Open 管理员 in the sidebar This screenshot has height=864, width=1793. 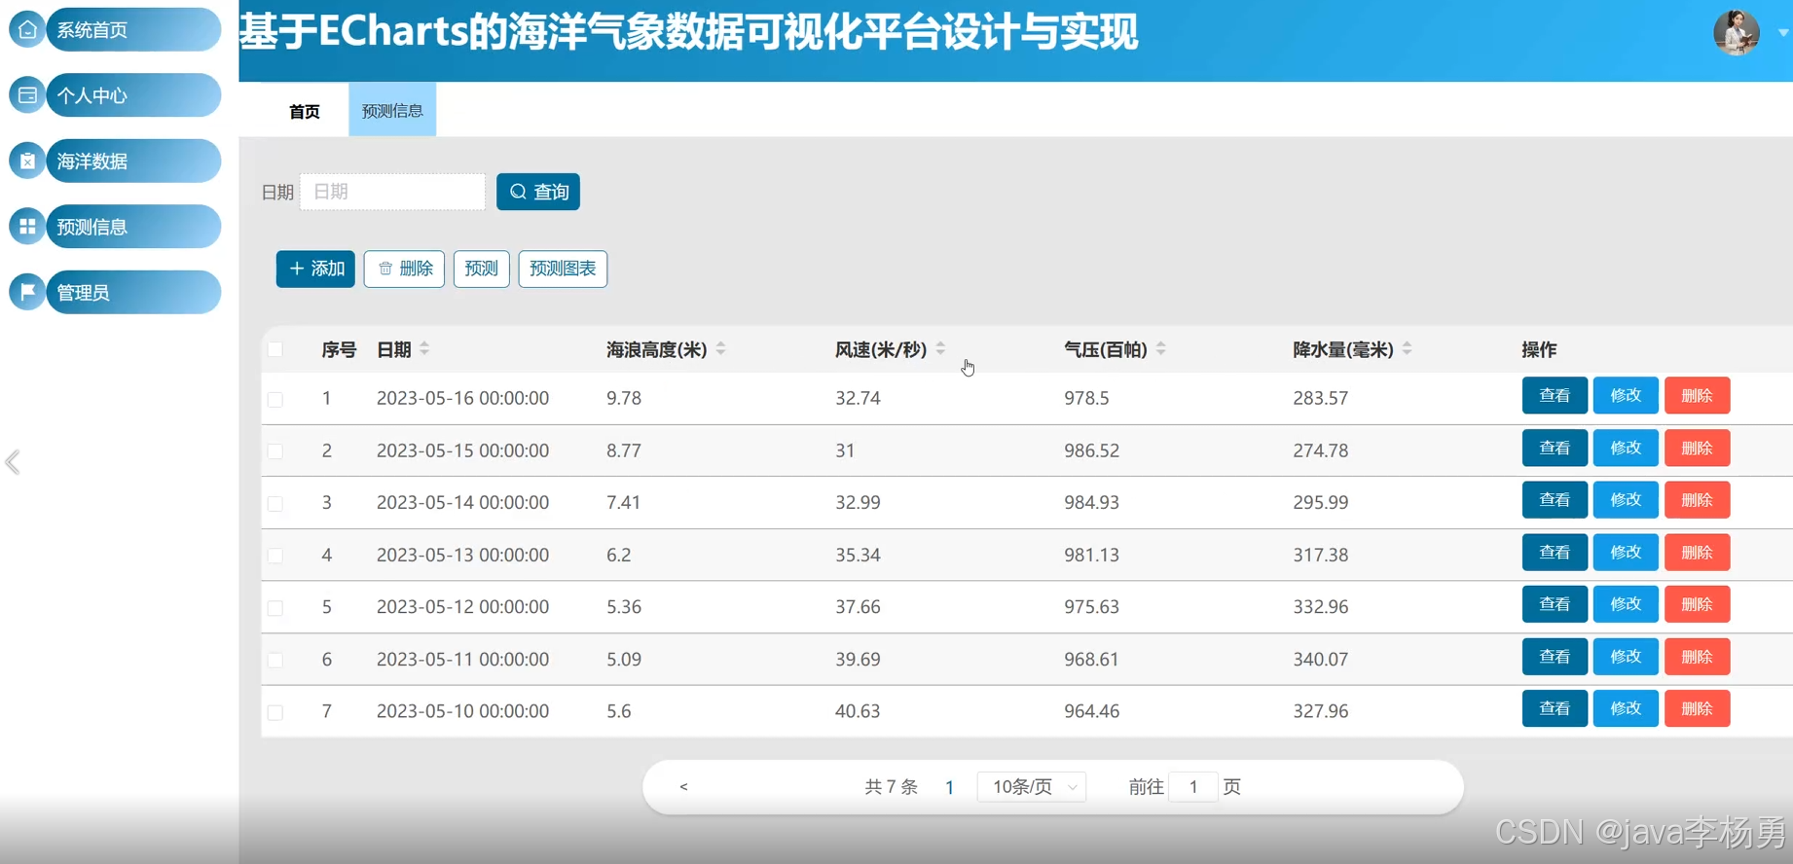pos(133,292)
